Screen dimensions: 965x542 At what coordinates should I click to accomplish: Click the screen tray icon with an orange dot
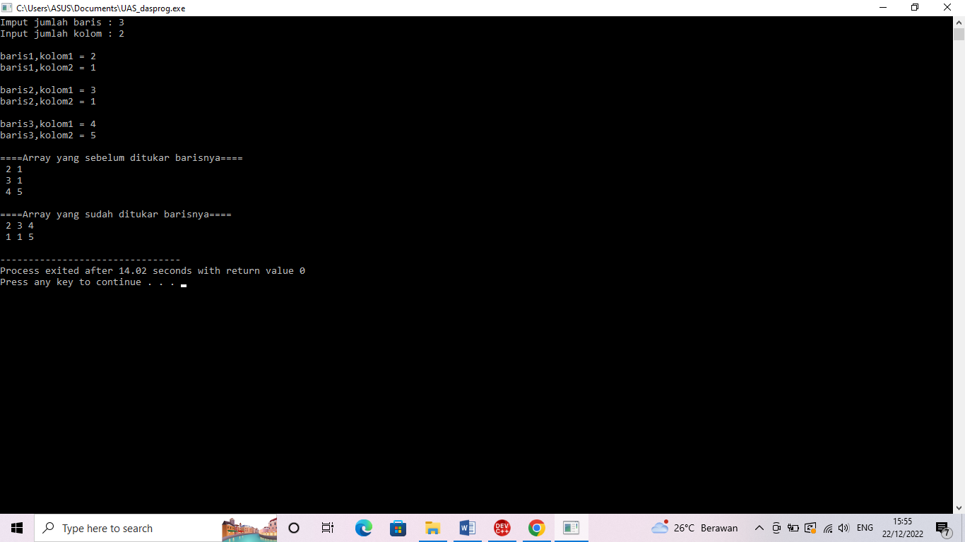click(810, 528)
